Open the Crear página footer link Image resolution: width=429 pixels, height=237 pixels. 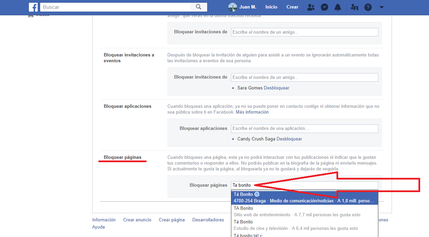[x=172, y=220]
